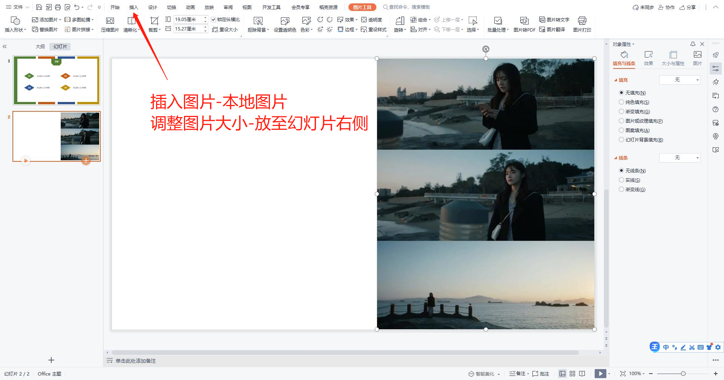Image resolution: width=724 pixels, height=380 pixels.
Task: Toggle the 锁定纵横比 lock aspect ratio checkbox
Action: [213, 20]
